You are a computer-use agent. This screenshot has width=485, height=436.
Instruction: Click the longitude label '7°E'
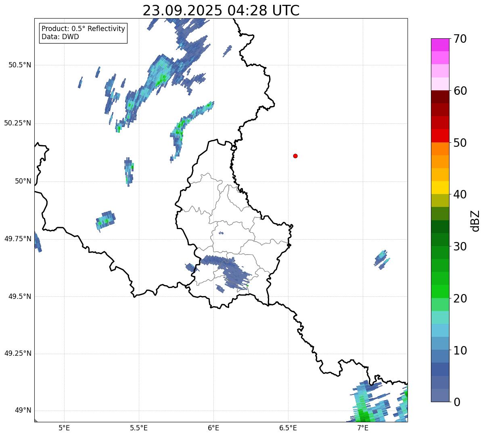pos(363,428)
